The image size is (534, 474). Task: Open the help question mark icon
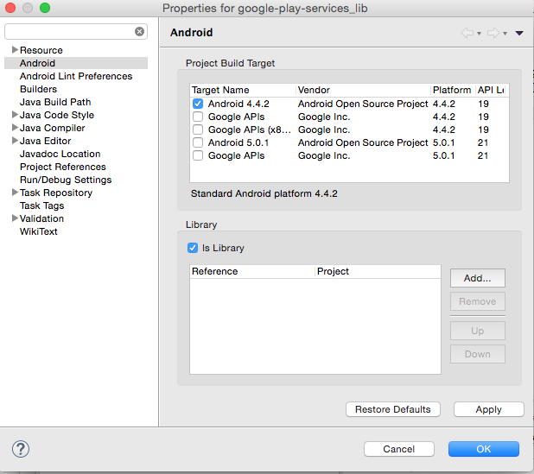[21, 449]
